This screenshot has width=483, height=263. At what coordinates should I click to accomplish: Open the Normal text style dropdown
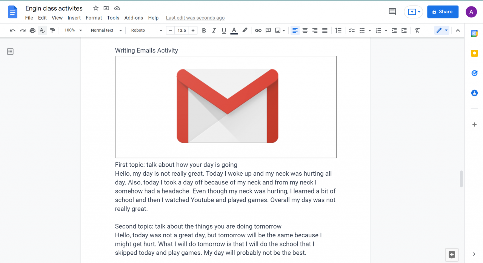click(106, 30)
